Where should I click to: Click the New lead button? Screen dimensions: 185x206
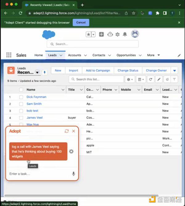coord(58,71)
